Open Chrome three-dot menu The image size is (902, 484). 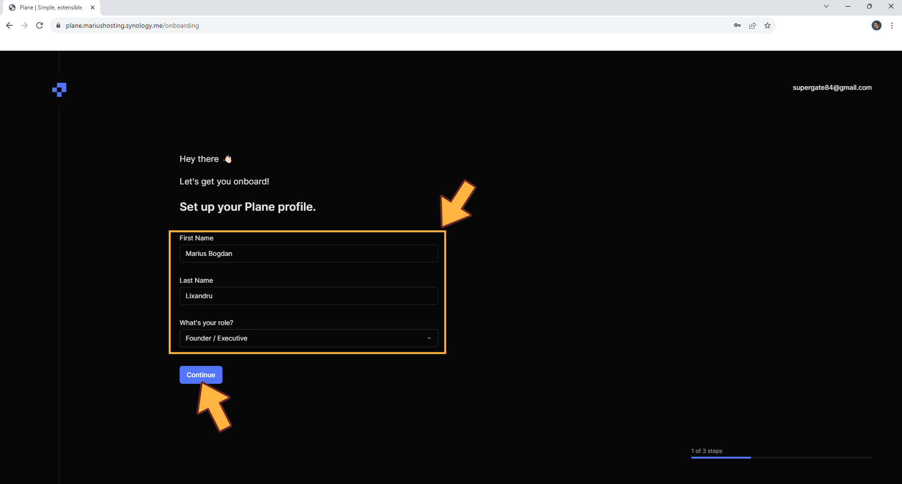coord(892,25)
